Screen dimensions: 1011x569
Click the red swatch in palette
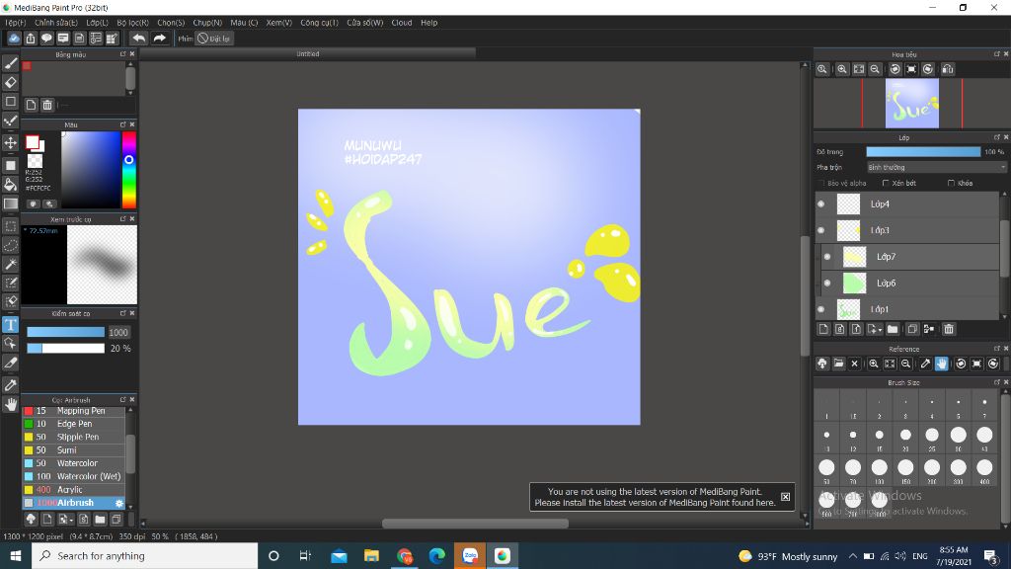(x=27, y=66)
